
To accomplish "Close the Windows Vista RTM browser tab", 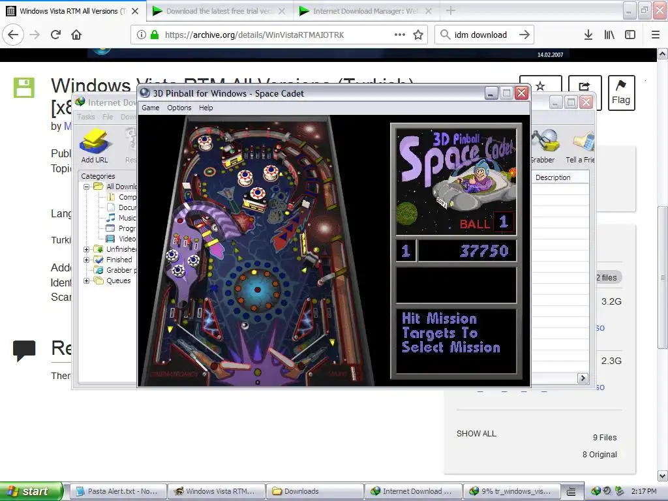I will click(135, 11).
